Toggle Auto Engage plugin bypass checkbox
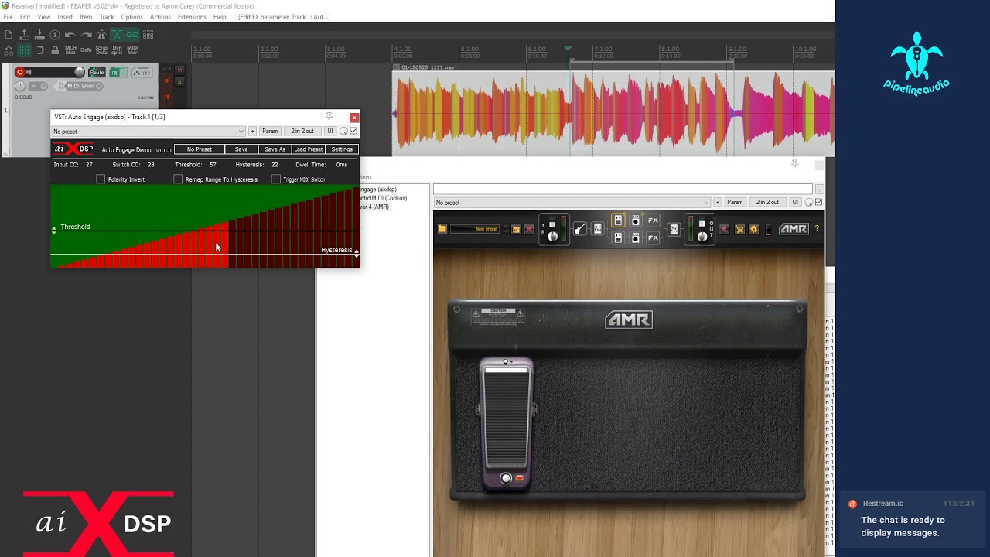This screenshot has width=990, height=557. click(353, 132)
